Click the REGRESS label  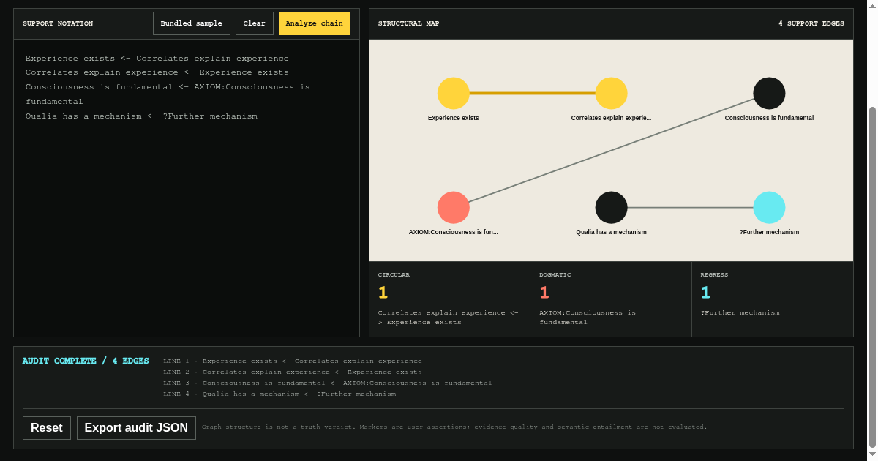tap(715, 275)
